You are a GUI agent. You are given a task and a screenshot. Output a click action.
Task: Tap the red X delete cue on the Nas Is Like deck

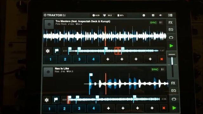164,108
